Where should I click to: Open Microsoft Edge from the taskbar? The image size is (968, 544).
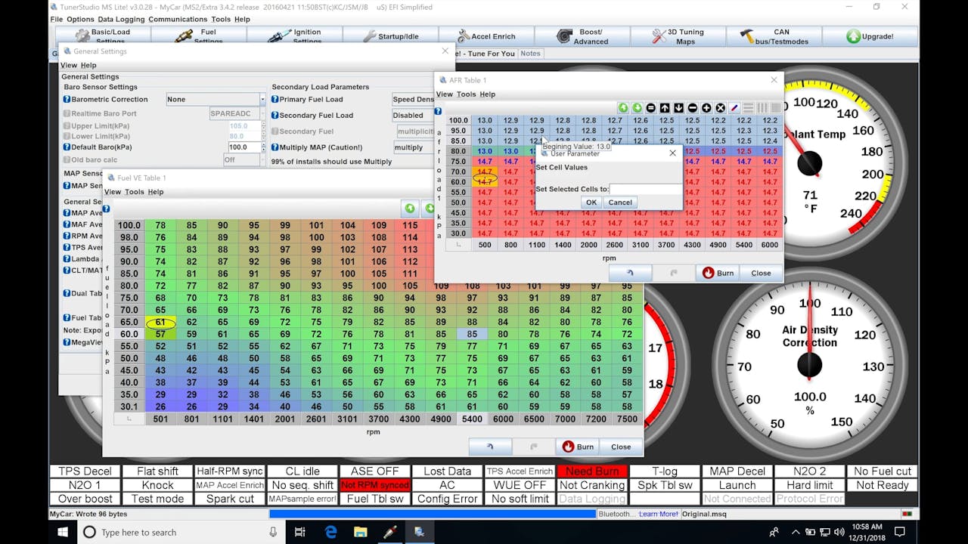(x=330, y=532)
